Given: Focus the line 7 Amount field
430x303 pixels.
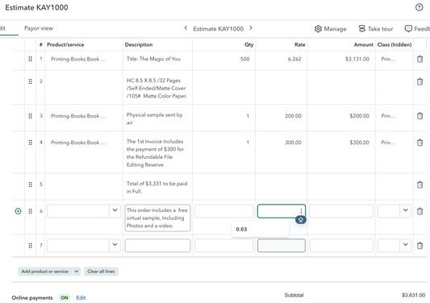Looking at the screenshot, I should (341, 246).
